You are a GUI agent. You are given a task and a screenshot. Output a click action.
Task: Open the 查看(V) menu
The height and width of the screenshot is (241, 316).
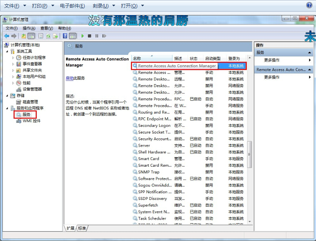pos(46,28)
